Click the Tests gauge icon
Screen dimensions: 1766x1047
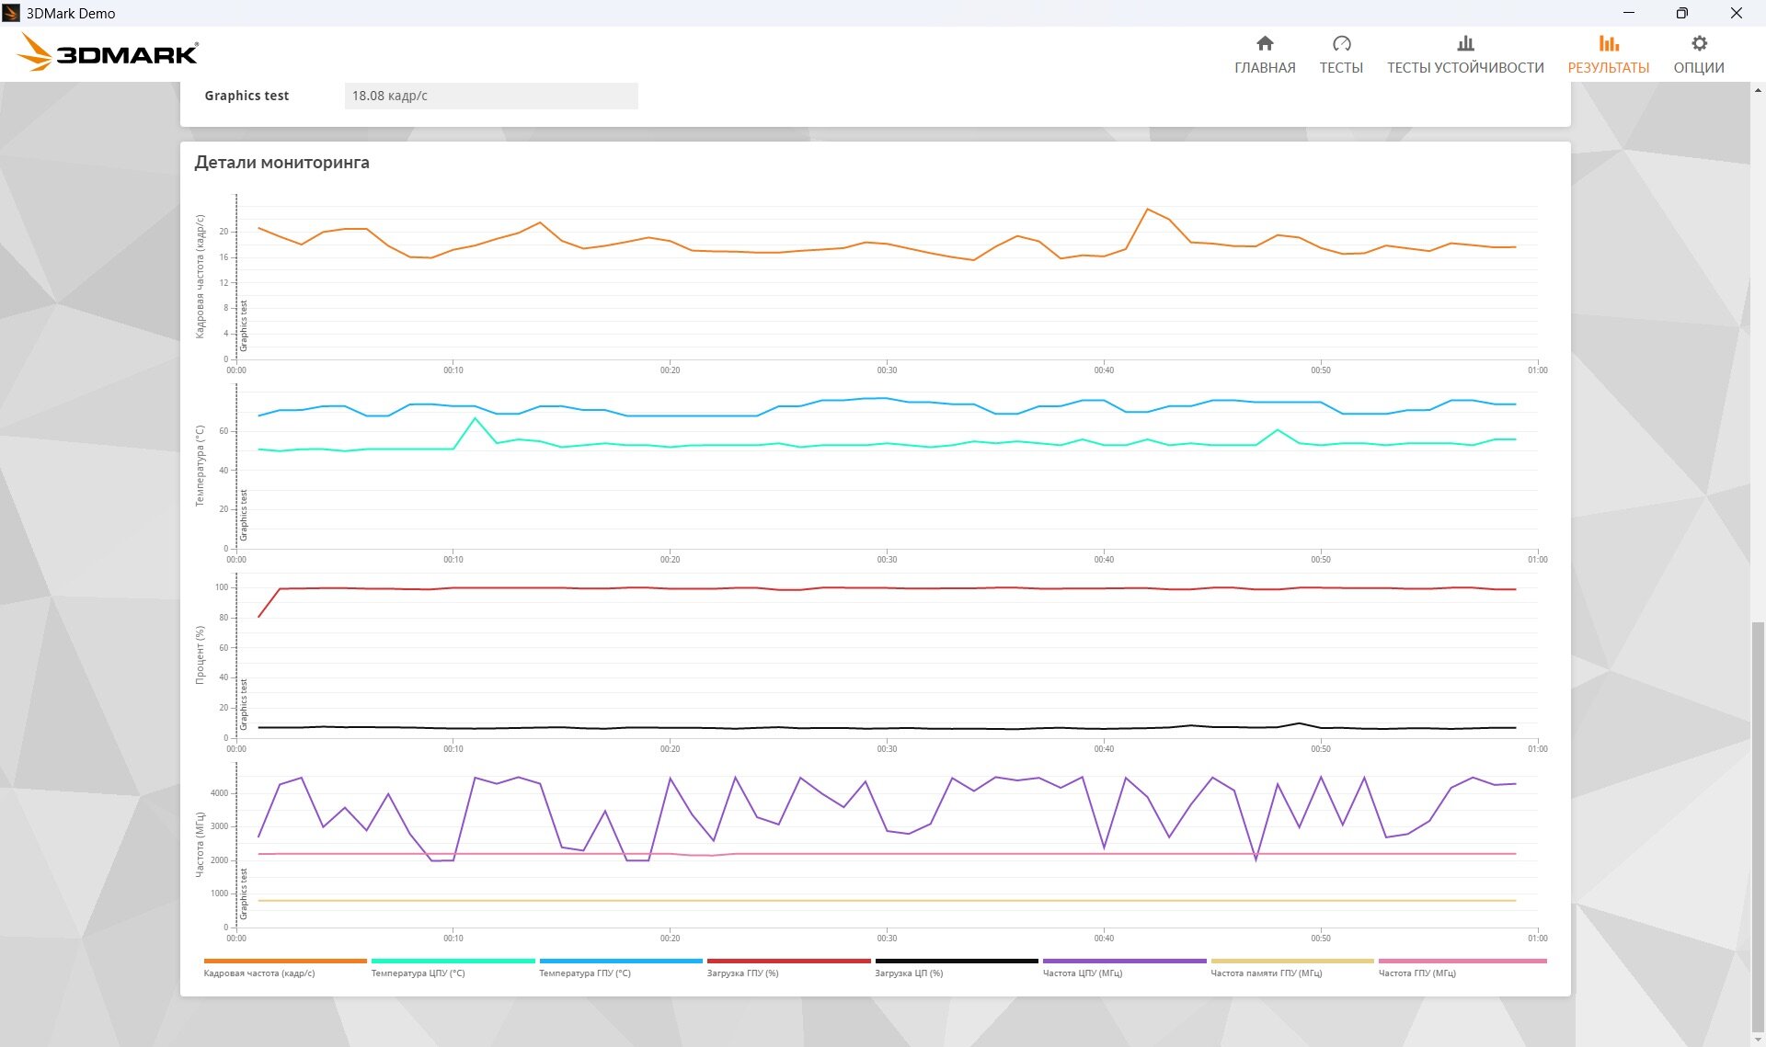(1341, 43)
